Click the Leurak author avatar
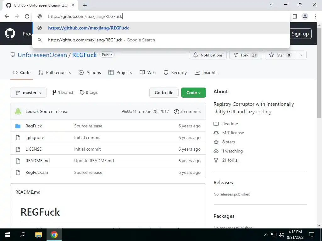 pos(18,111)
